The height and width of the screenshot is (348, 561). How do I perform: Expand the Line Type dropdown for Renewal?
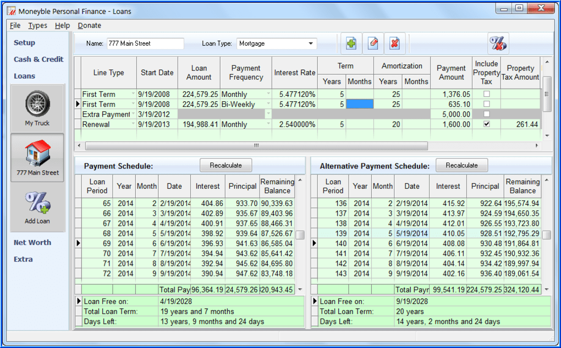point(134,124)
